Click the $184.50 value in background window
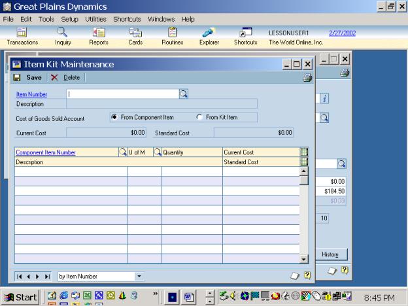 coord(334,191)
